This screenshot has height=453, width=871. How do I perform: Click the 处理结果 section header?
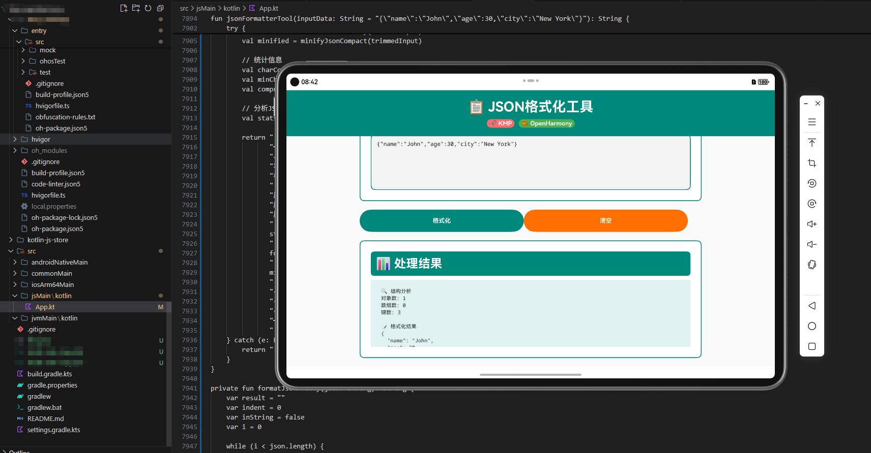click(x=530, y=264)
